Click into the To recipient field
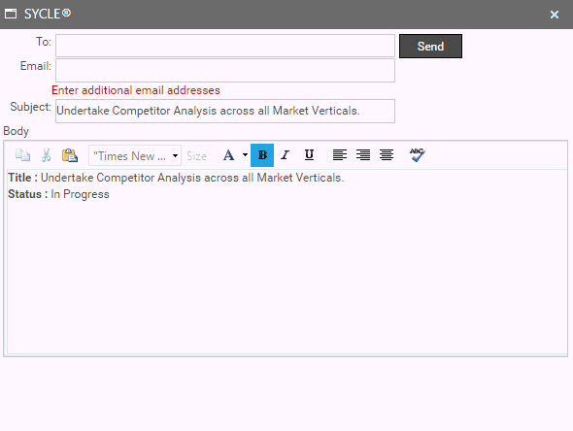 225,46
